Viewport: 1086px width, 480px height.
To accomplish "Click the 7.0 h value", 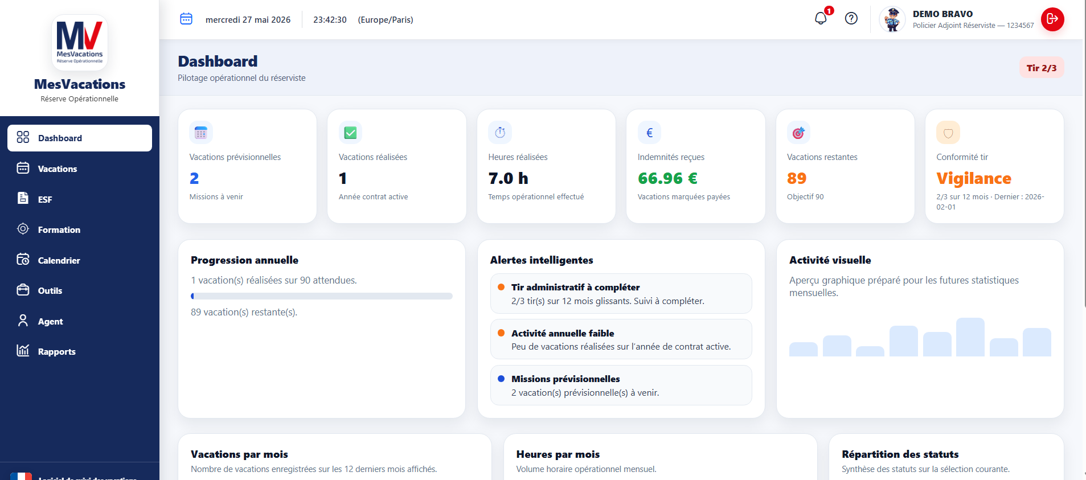I will [508, 178].
